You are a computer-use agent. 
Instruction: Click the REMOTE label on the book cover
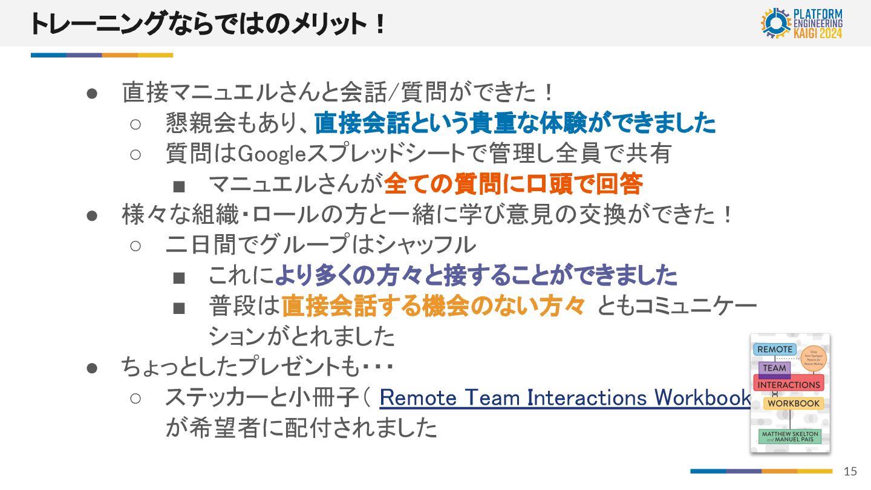coord(775,350)
